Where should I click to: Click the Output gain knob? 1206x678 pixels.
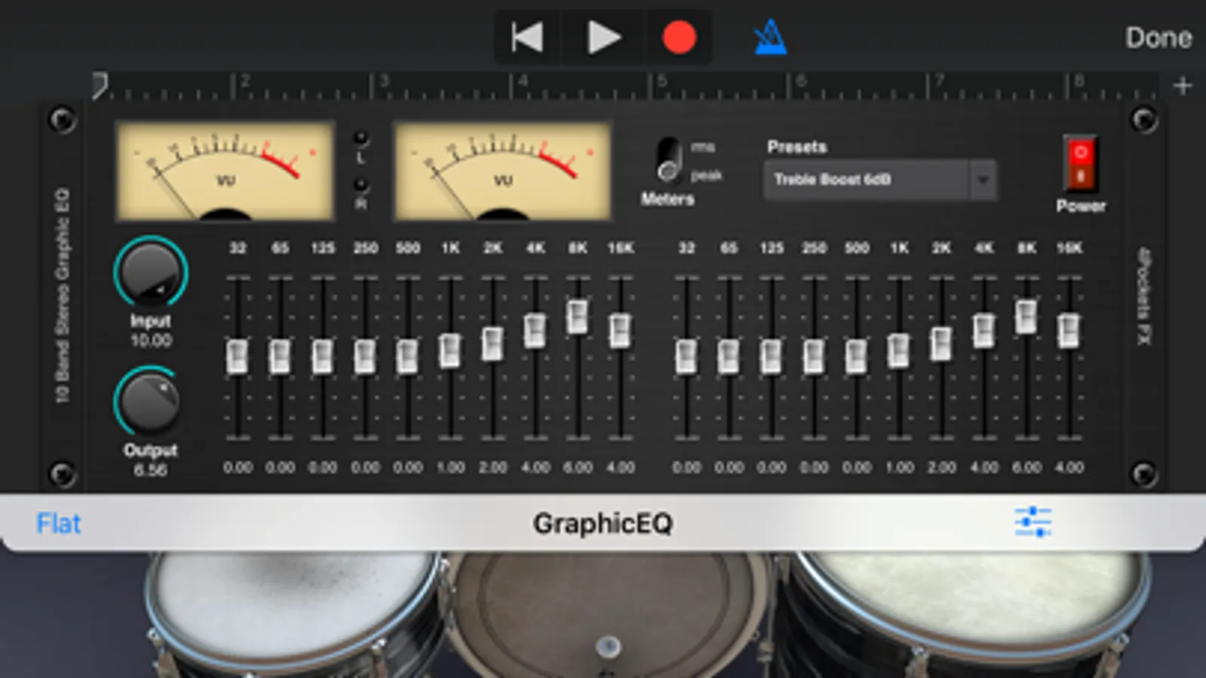coord(150,402)
